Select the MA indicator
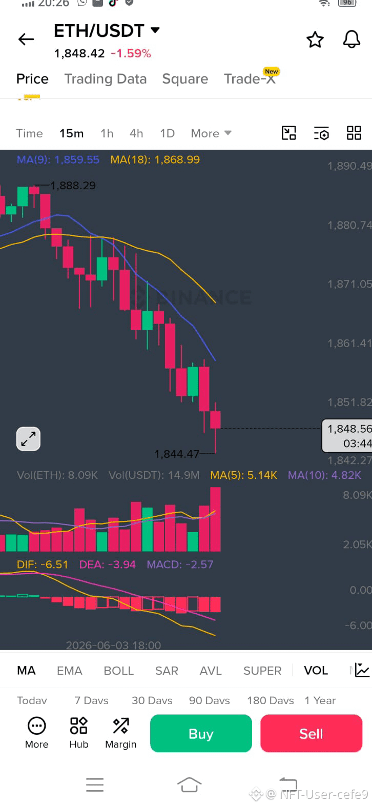 tap(26, 671)
